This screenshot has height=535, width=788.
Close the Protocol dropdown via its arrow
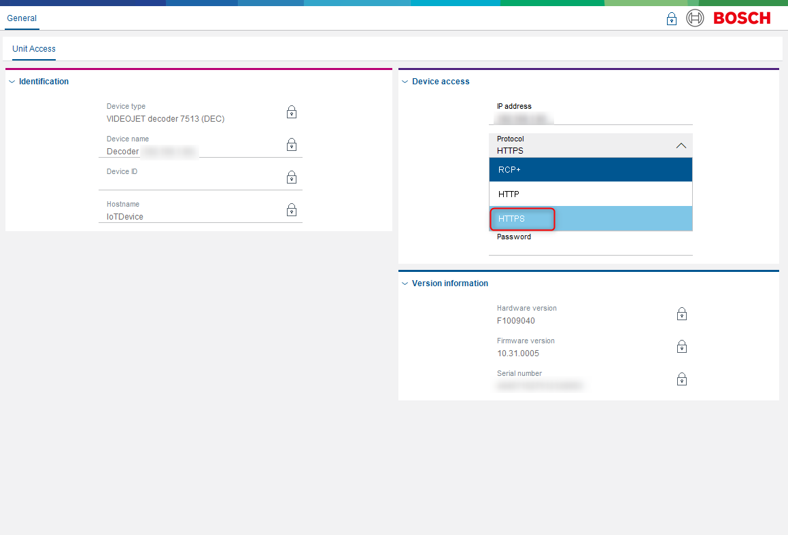click(681, 145)
